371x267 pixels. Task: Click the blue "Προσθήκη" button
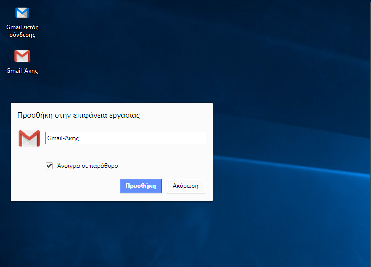pos(140,186)
